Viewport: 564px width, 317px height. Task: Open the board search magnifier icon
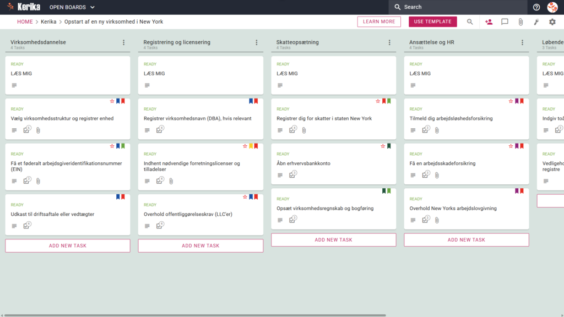(470, 21)
